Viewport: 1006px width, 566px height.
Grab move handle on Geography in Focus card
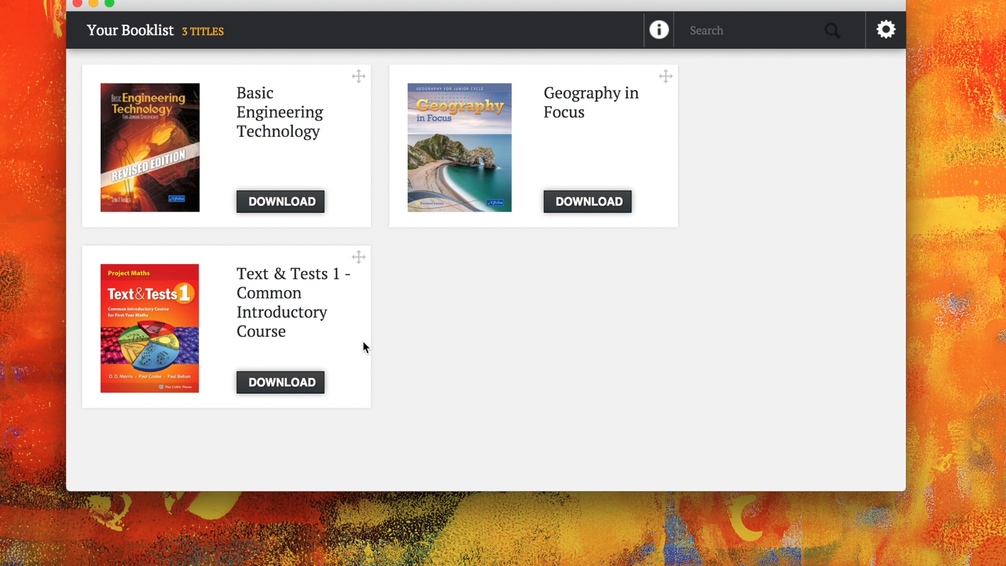pos(666,76)
